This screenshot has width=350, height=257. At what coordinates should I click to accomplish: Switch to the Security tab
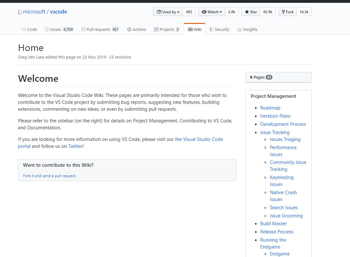coord(219,29)
